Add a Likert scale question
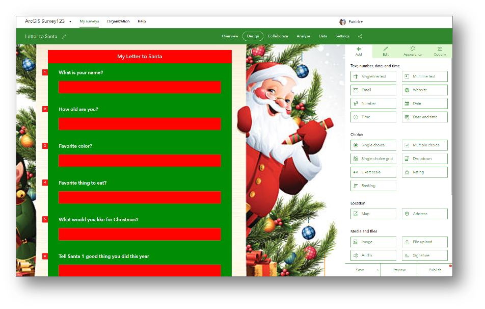Image resolution: width=485 pixels, height=309 pixels. (373, 172)
